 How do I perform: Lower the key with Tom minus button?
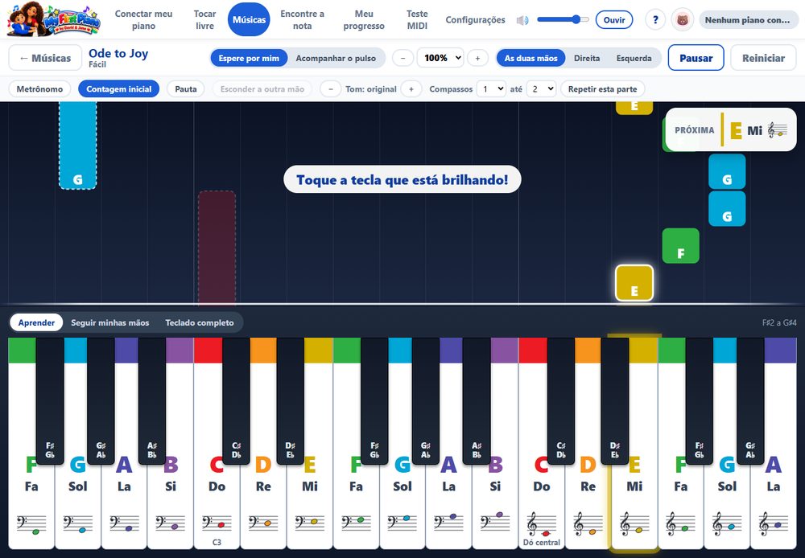click(x=331, y=88)
